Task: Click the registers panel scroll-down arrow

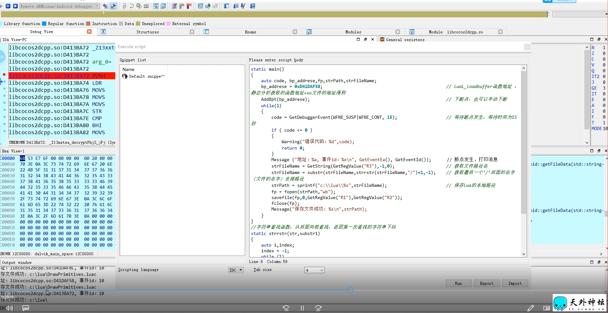Action: coord(587,143)
